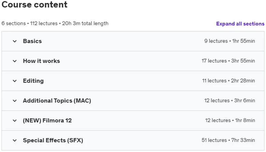Select the Editing section title

[x=33, y=81]
